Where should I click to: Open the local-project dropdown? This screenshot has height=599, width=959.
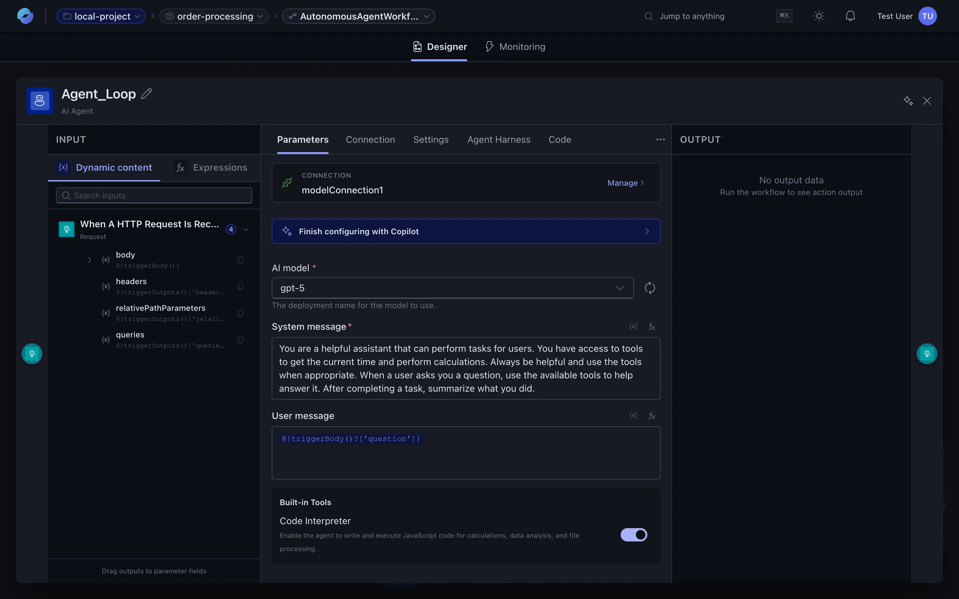(x=101, y=16)
